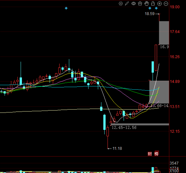Open chart settings gear icon

click(x=121, y=4)
